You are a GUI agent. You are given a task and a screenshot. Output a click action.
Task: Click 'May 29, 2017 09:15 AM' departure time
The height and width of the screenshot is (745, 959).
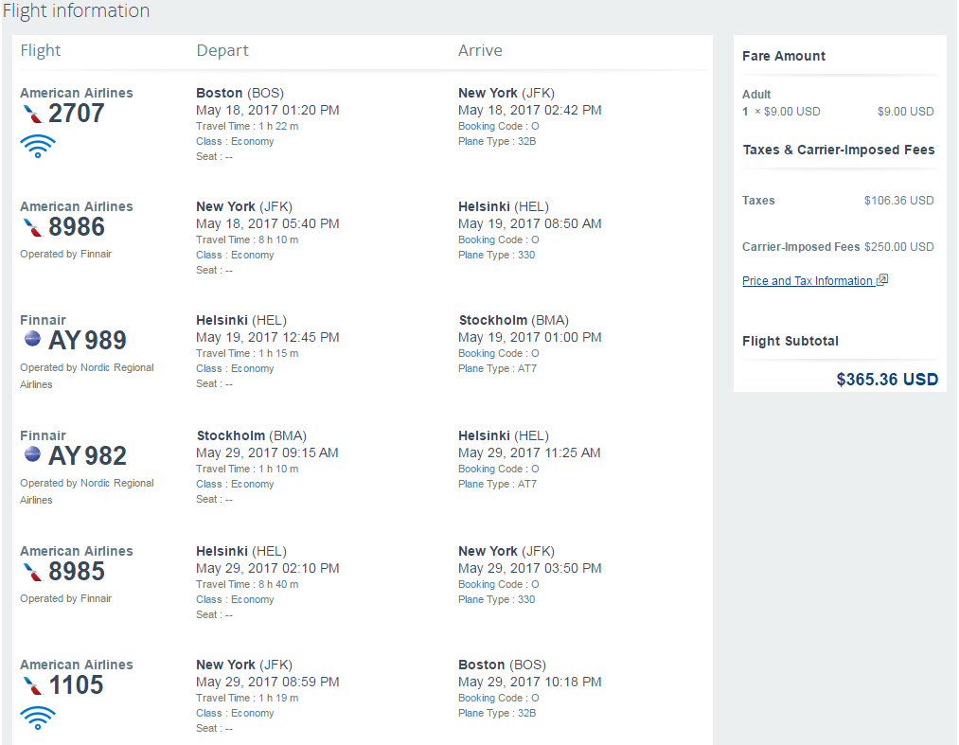click(x=267, y=453)
